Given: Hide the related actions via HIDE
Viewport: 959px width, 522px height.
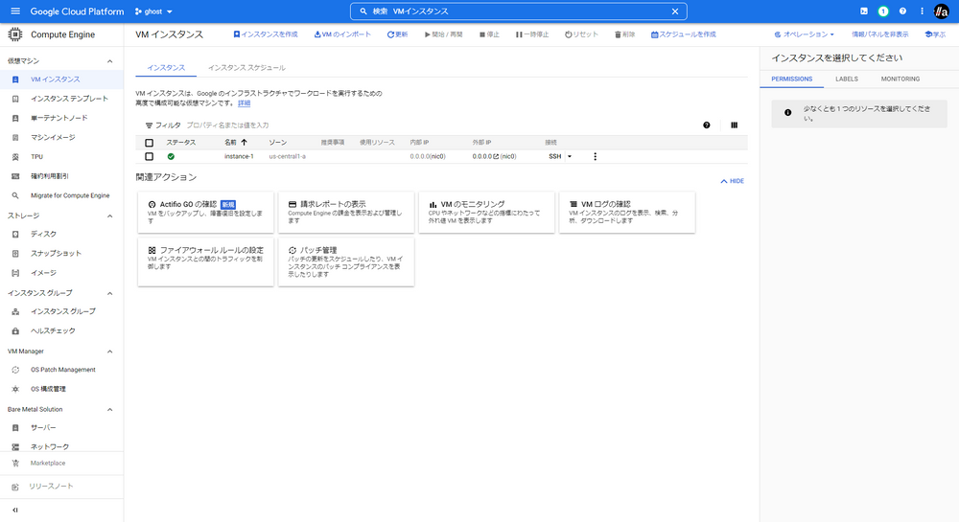Looking at the screenshot, I should click(732, 181).
